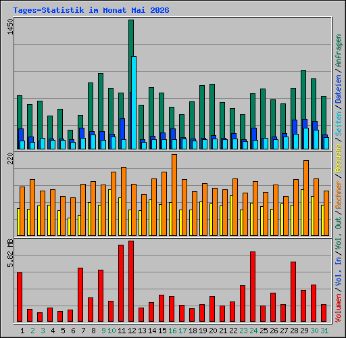Click day label 16 on the x-axis

pyautogui.click(x=172, y=331)
